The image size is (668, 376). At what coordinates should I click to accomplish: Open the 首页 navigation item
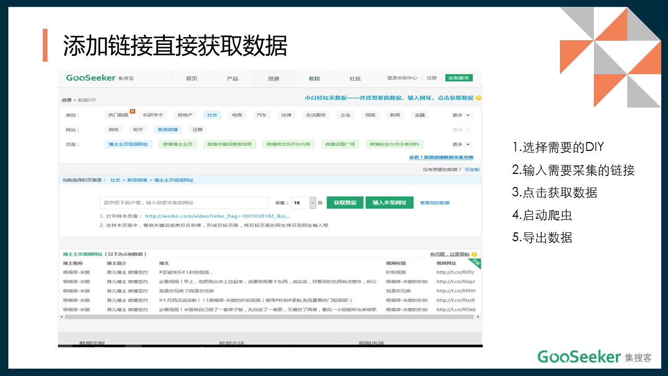(192, 78)
